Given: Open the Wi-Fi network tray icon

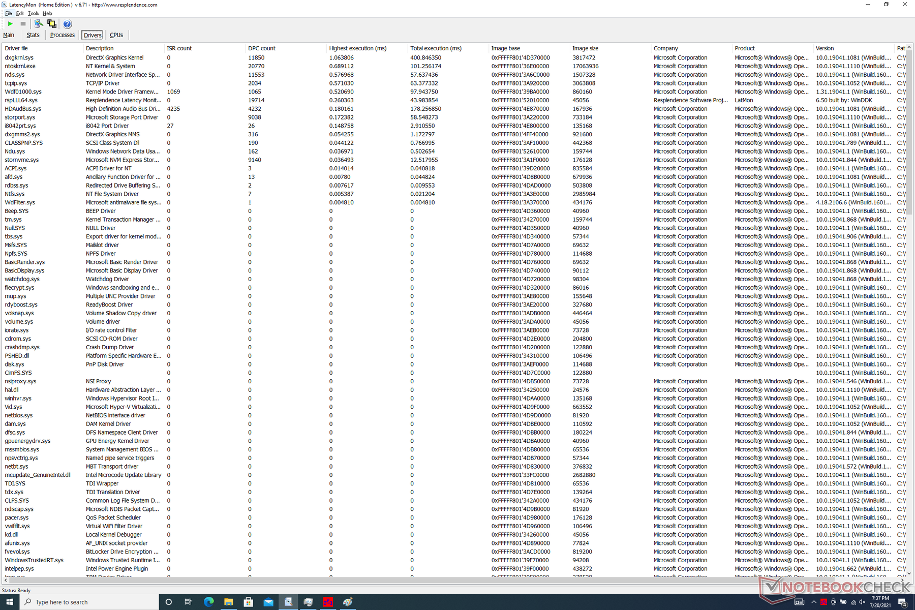Looking at the screenshot, I should [x=853, y=602].
